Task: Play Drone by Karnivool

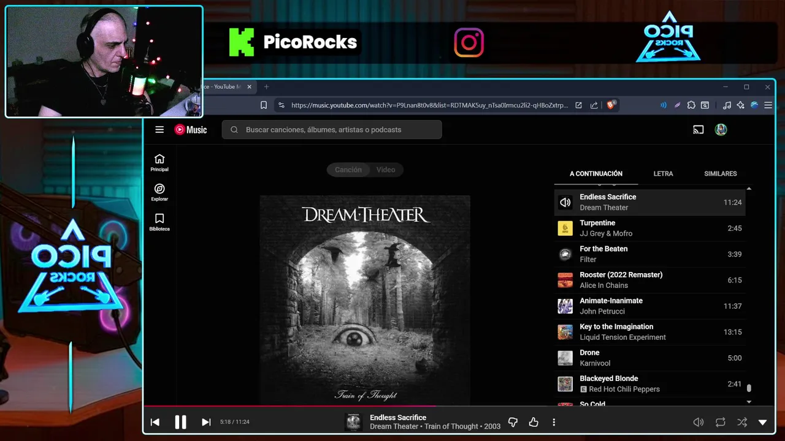Action: 650,358
